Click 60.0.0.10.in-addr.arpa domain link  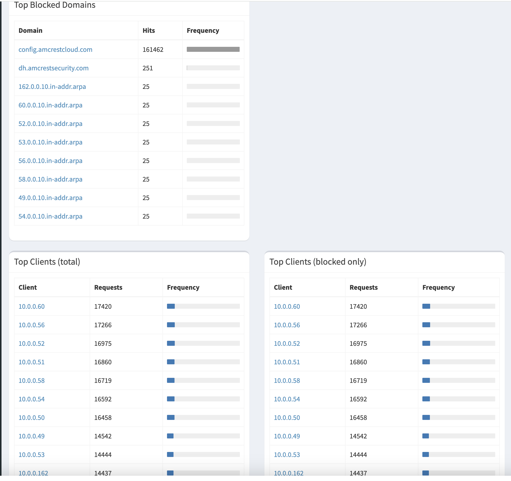coord(50,105)
